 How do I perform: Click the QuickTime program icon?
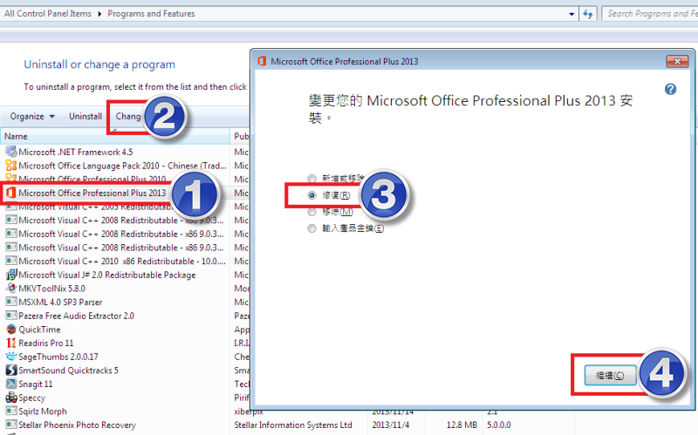[x=11, y=330]
